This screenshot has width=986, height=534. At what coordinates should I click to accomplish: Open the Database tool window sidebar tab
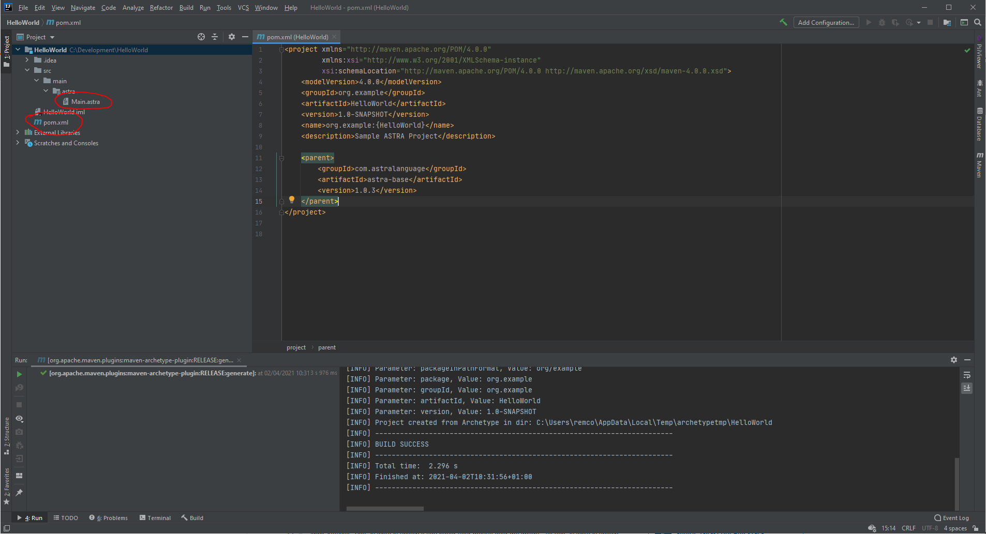point(980,124)
